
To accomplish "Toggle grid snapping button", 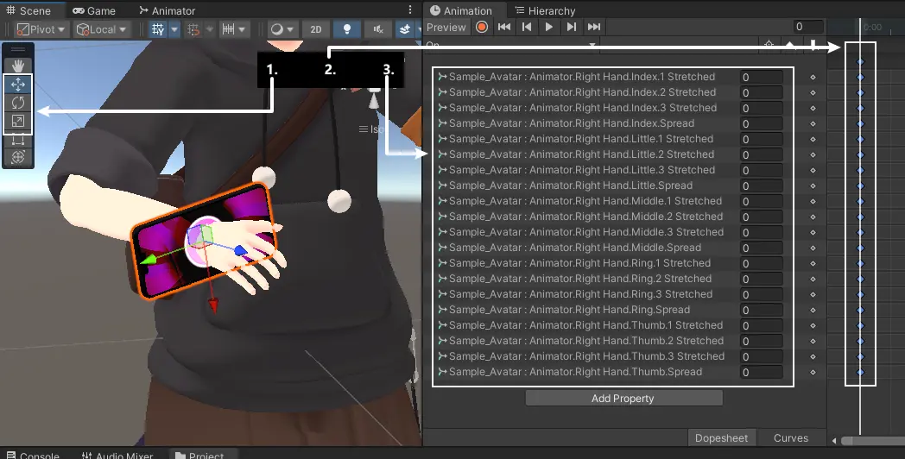I will coord(193,29).
